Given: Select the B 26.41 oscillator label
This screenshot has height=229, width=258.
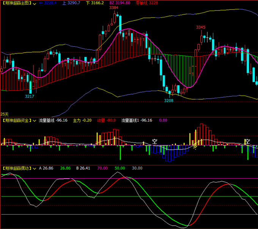Looking at the screenshot, I should pyautogui.click(x=83, y=168).
